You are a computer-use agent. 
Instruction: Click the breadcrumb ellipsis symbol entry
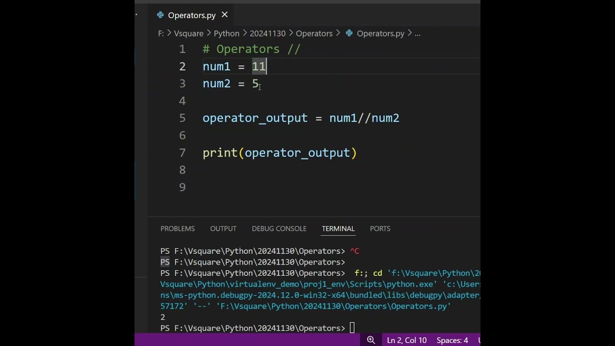418,33
